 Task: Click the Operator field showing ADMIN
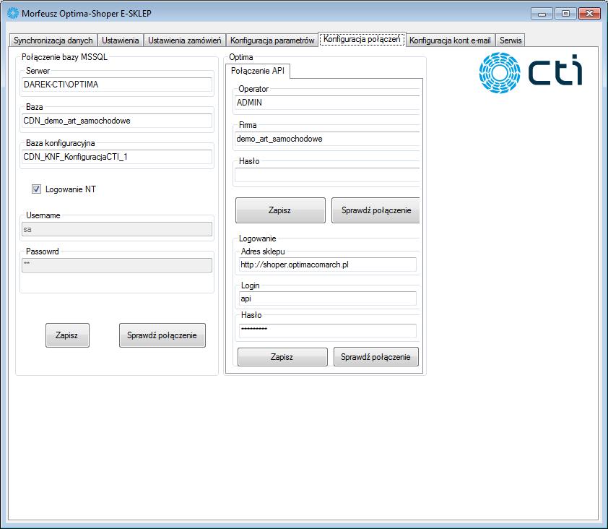[x=327, y=103]
